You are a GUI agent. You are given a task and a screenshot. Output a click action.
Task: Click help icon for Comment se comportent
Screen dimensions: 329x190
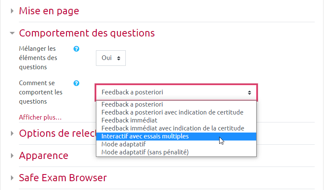pyautogui.click(x=76, y=83)
